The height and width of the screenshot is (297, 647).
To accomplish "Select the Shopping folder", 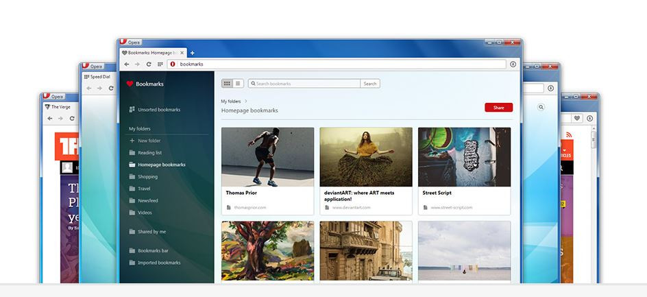I will (147, 176).
